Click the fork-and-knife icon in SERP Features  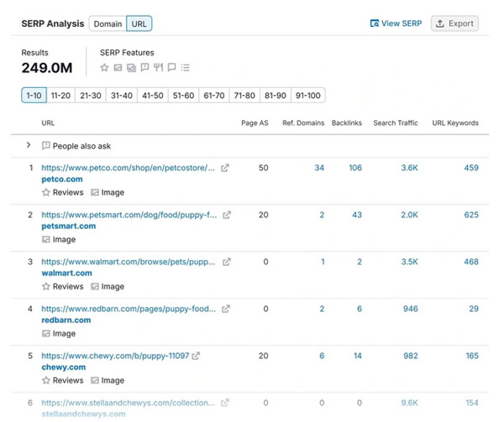pos(158,68)
